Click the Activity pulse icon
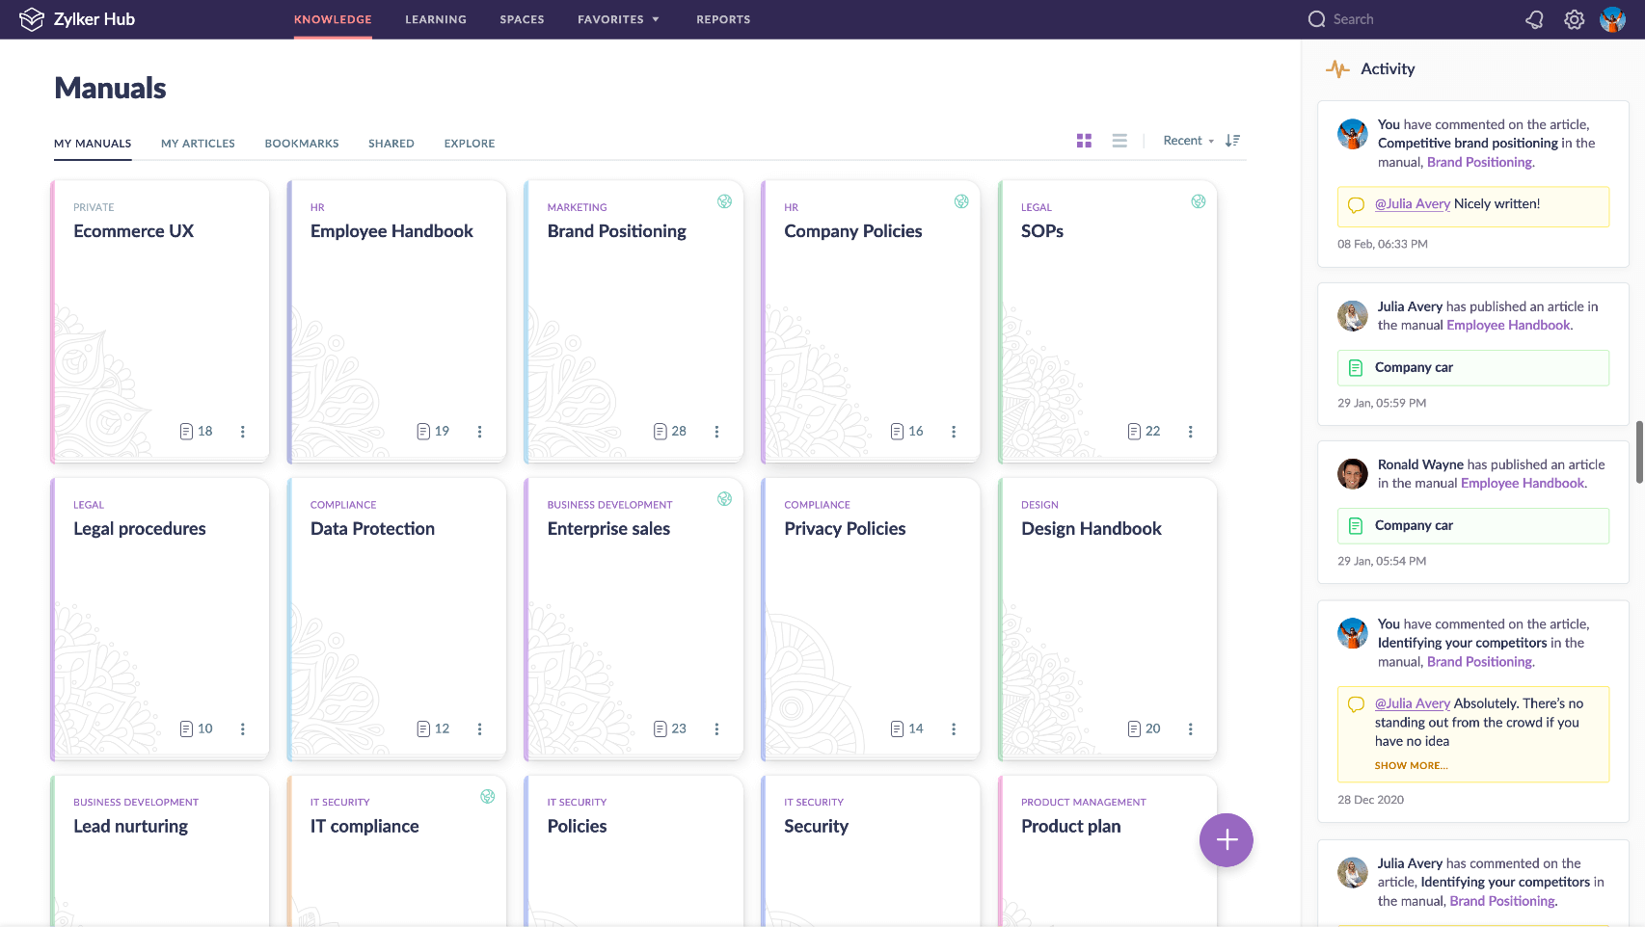The width and height of the screenshot is (1645, 927). pyautogui.click(x=1338, y=68)
